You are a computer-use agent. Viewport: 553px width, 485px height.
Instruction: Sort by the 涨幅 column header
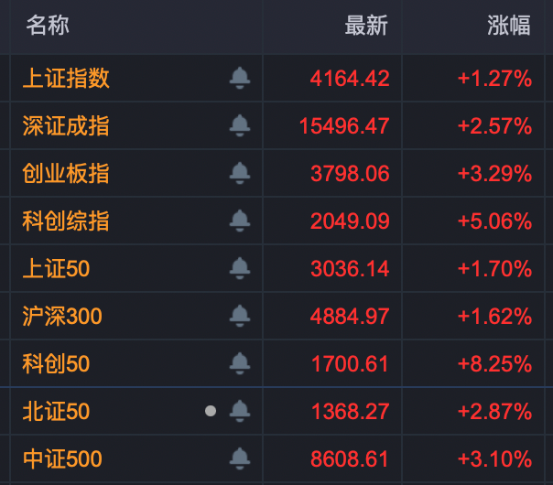[509, 26]
